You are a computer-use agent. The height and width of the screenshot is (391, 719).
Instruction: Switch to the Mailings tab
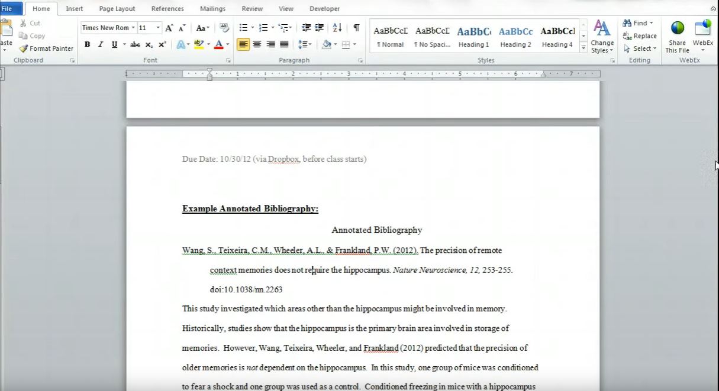pos(212,9)
